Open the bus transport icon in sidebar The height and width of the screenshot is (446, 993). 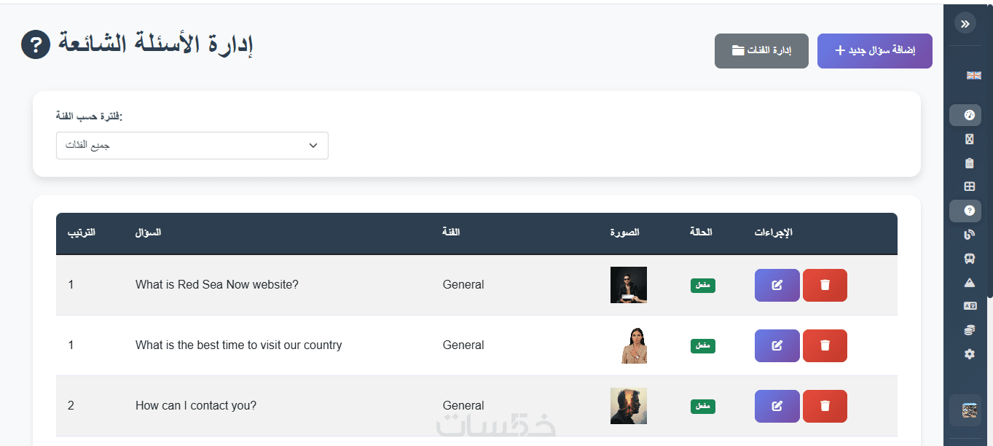(x=969, y=258)
